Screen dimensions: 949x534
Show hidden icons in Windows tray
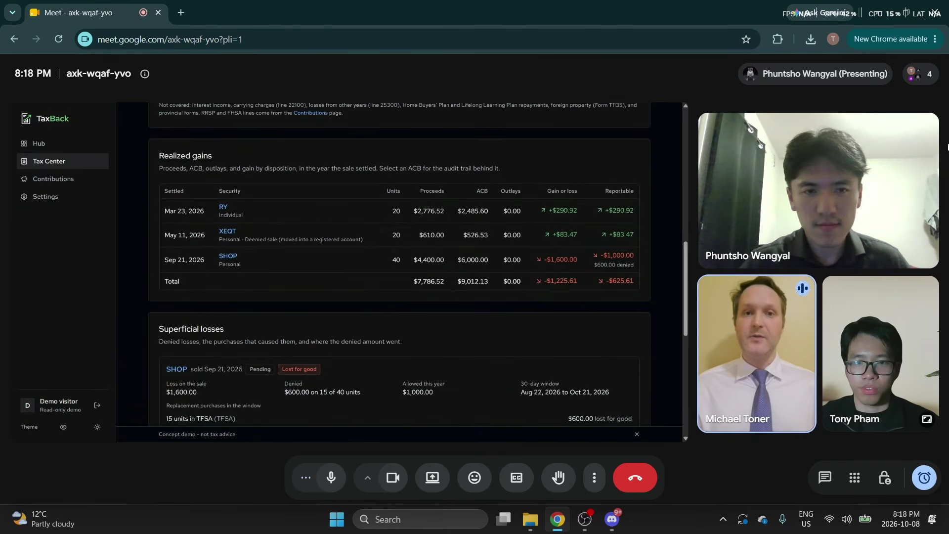click(723, 519)
